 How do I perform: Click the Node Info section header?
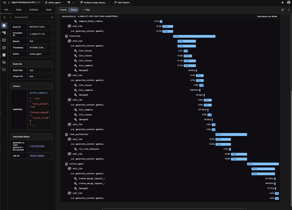tap(31, 64)
